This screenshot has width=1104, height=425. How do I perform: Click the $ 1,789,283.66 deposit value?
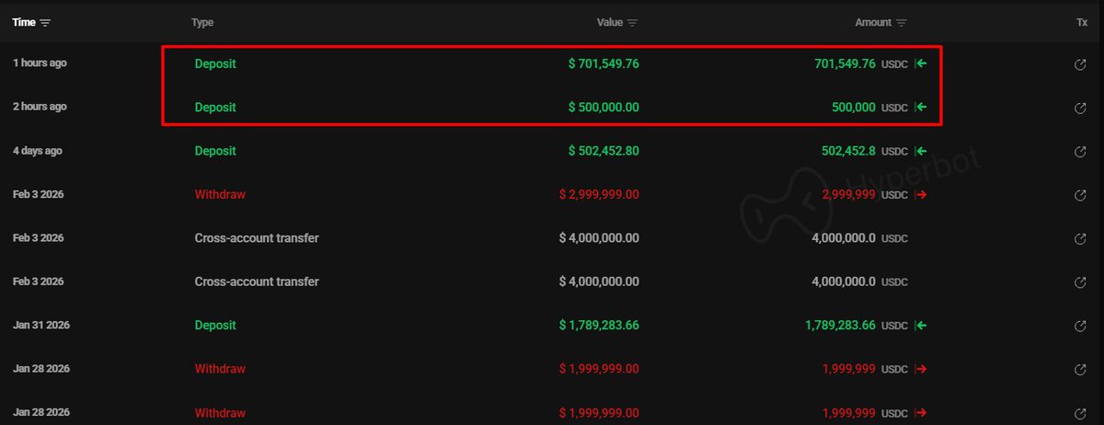(x=599, y=326)
